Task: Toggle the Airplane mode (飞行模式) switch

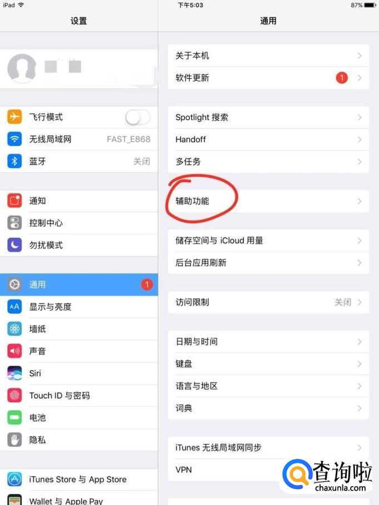Action: pos(138,117)
